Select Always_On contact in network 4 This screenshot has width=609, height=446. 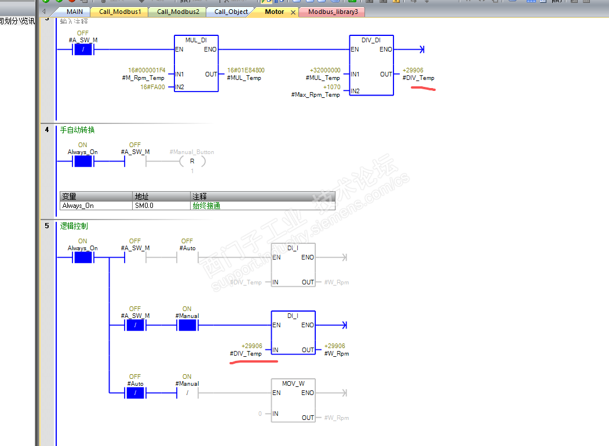click(83, 161)
